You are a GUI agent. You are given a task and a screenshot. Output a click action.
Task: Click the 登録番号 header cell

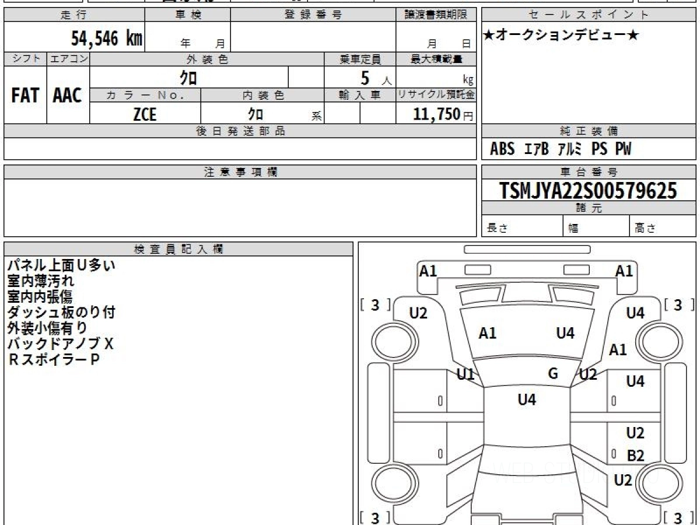[313, 15]
